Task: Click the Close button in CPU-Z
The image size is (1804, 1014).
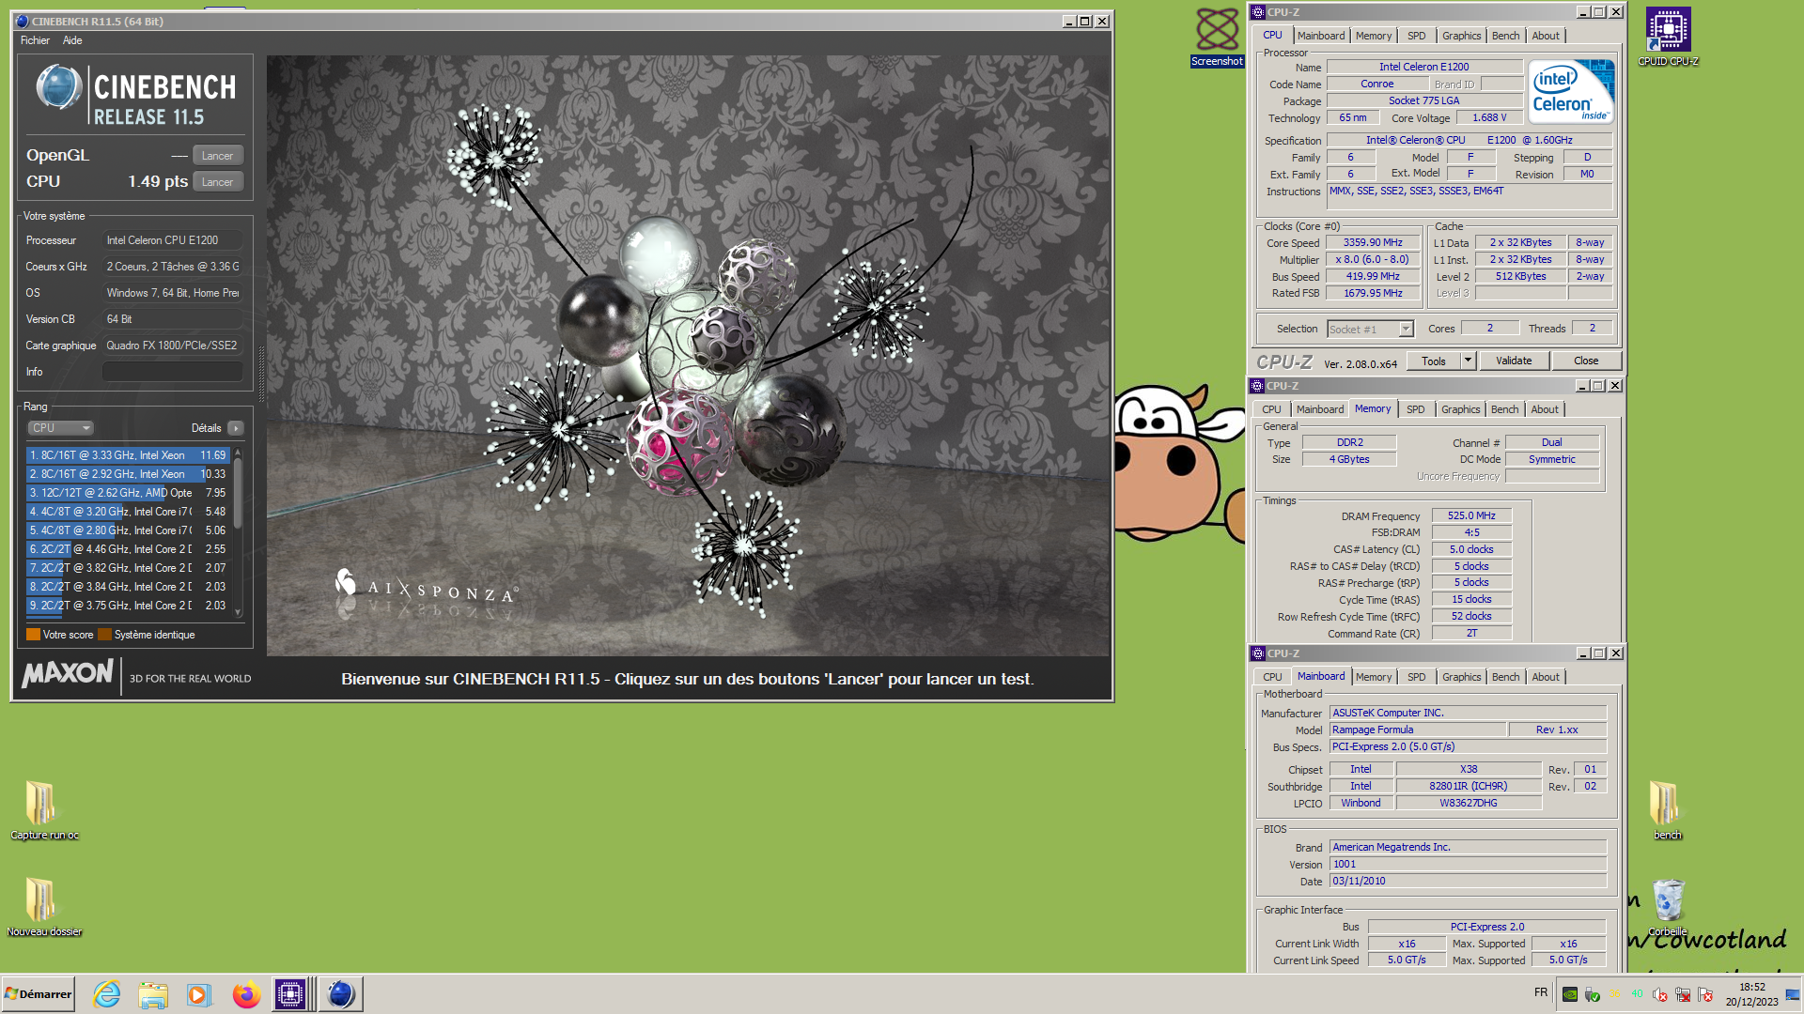Action: (1586, 361)
